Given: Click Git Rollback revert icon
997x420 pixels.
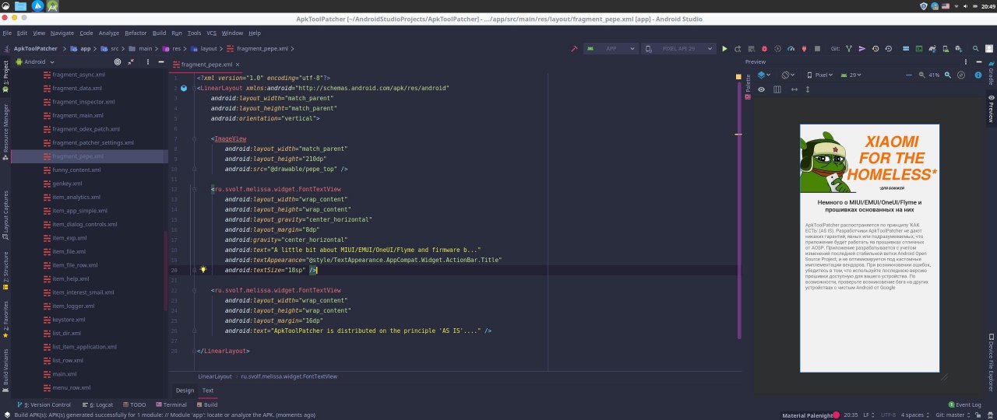Looking at the screenshot, I should point(888,48).
